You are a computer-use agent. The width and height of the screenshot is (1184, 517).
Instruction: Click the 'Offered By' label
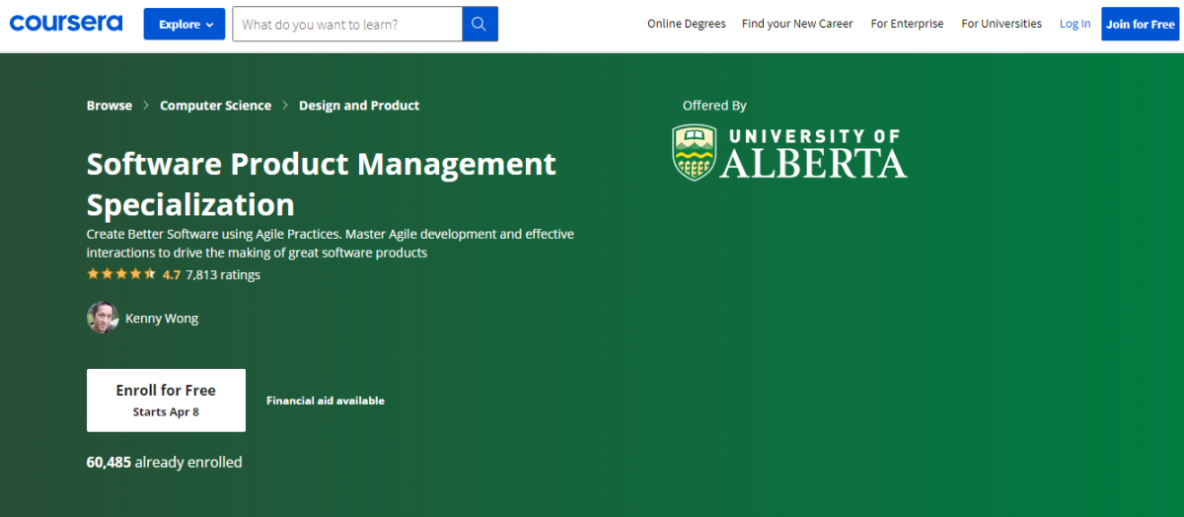coord(714,106)
